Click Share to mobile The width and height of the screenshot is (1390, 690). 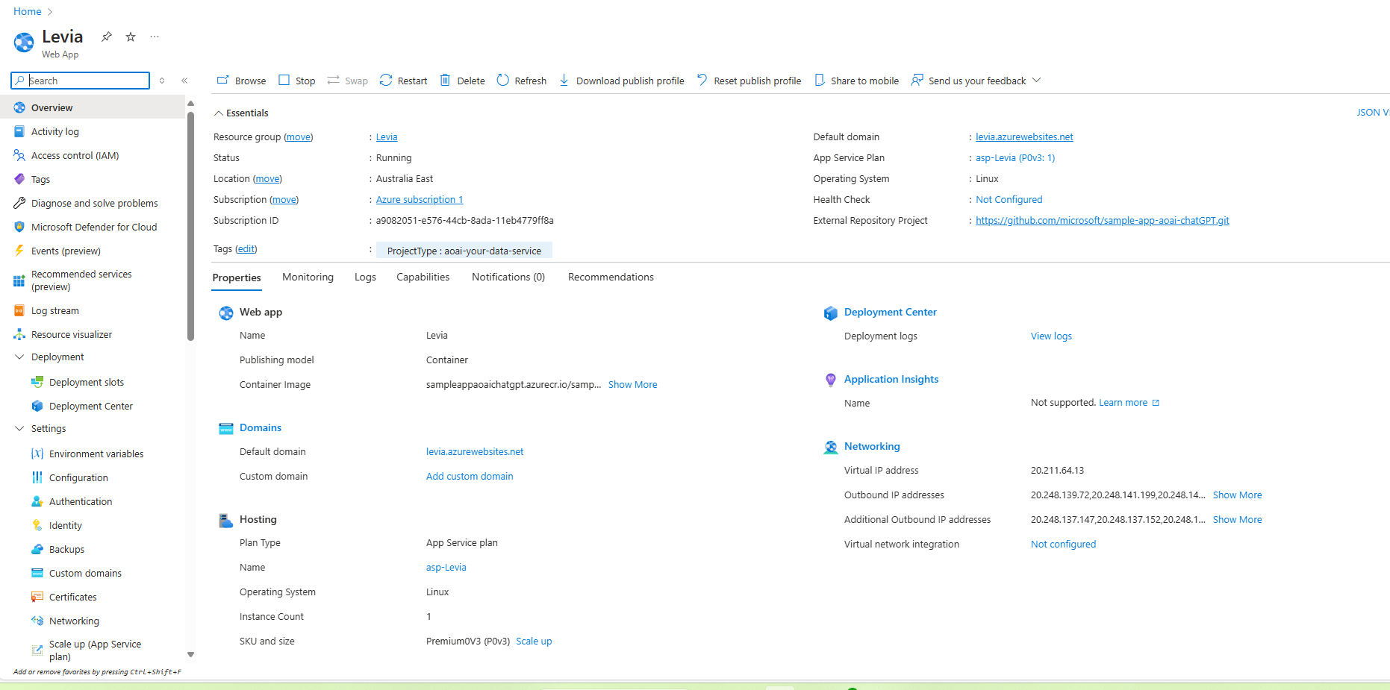856,81
